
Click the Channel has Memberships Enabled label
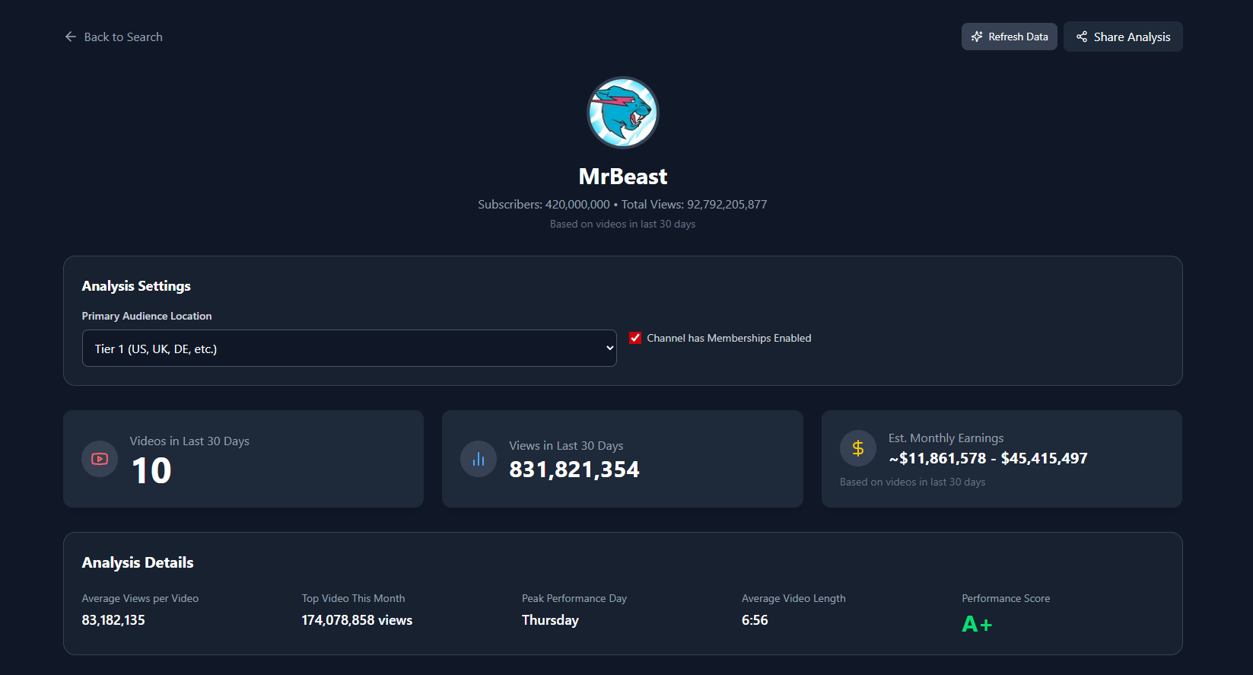pos(729,338)
